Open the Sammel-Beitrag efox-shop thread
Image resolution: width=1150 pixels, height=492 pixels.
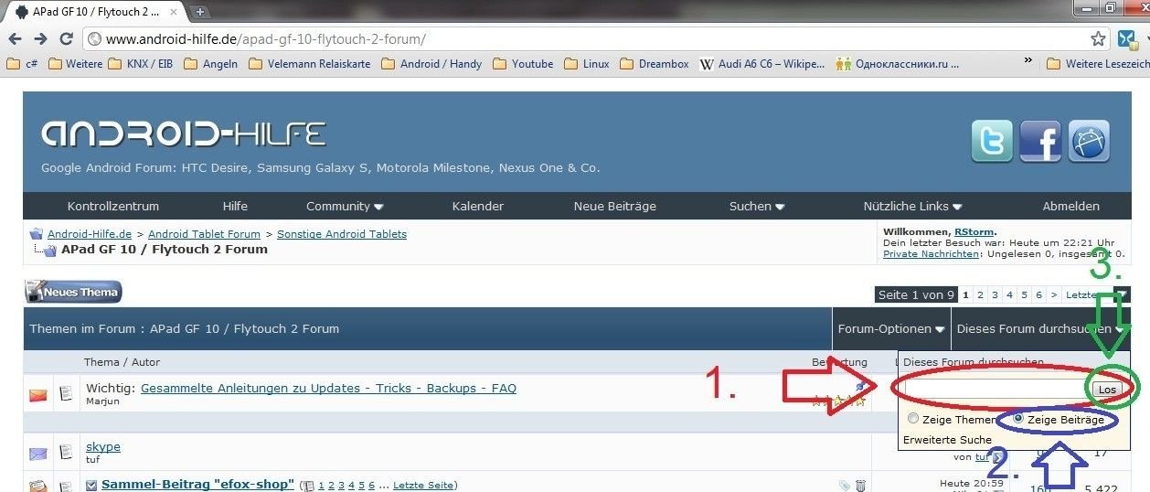(x=197, y=484)
